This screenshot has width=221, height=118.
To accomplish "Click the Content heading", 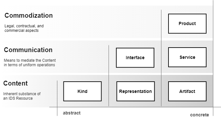I will pos(15,83).
